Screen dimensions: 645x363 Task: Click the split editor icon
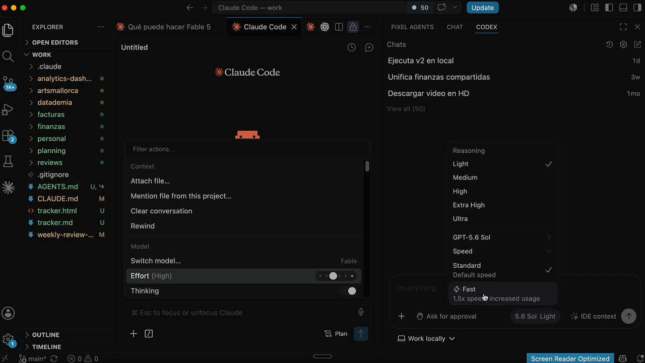click(x=339, y=27)
